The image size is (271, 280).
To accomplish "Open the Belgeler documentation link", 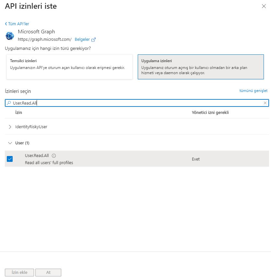I will click(x=82, y=39).
